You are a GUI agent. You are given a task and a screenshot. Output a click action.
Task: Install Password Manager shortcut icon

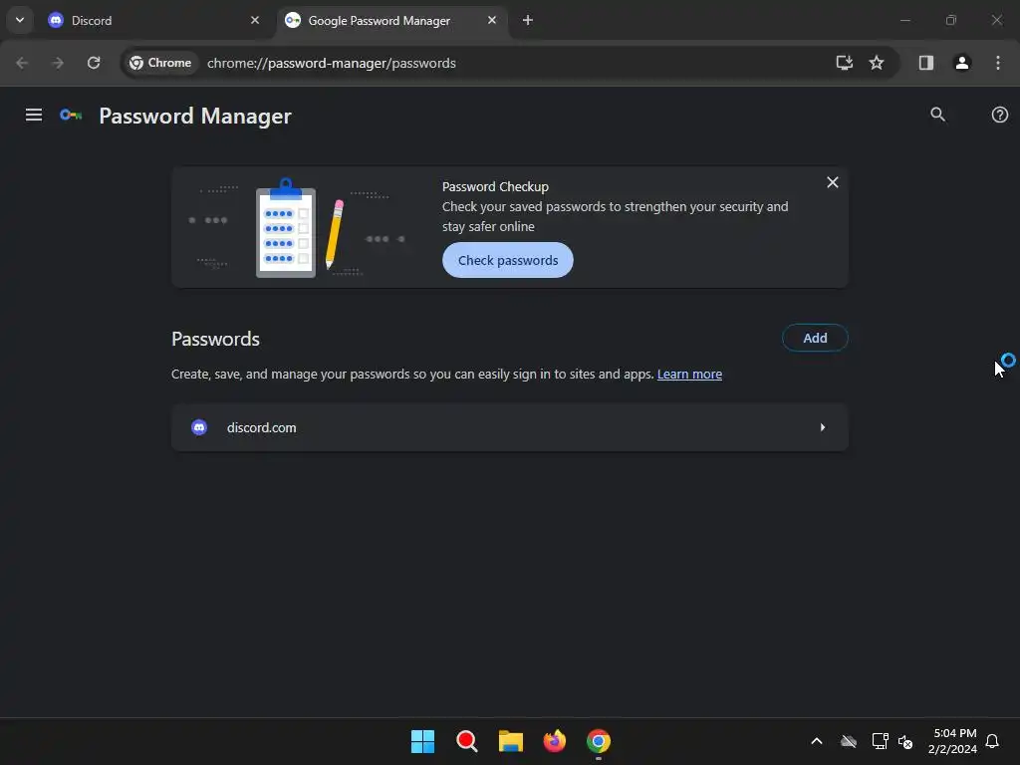[x=844, y=63]
